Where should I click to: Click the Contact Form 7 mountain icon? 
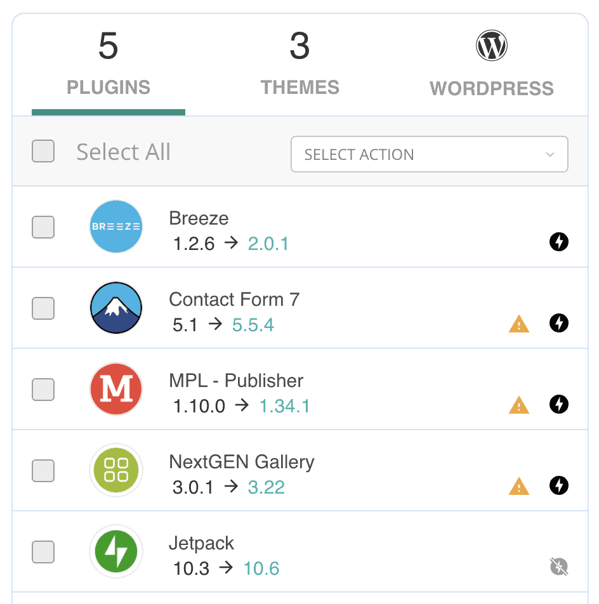tap(116, 308)
